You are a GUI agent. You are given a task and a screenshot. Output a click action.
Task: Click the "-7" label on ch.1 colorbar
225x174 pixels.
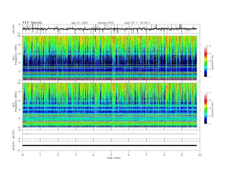210,77
